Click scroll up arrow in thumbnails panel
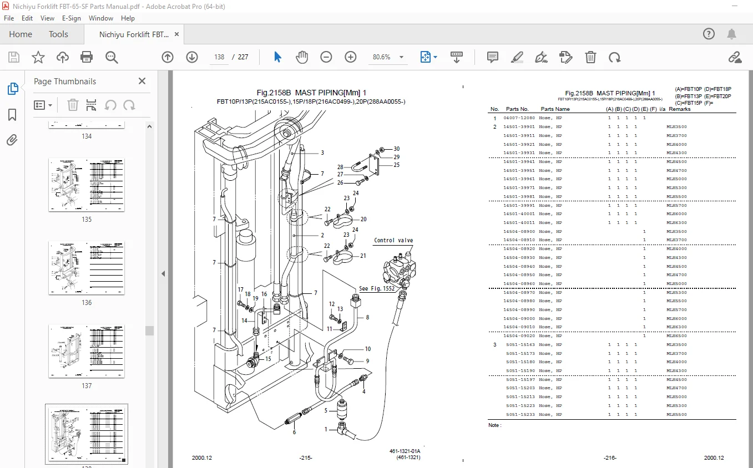 pos(149,126)
